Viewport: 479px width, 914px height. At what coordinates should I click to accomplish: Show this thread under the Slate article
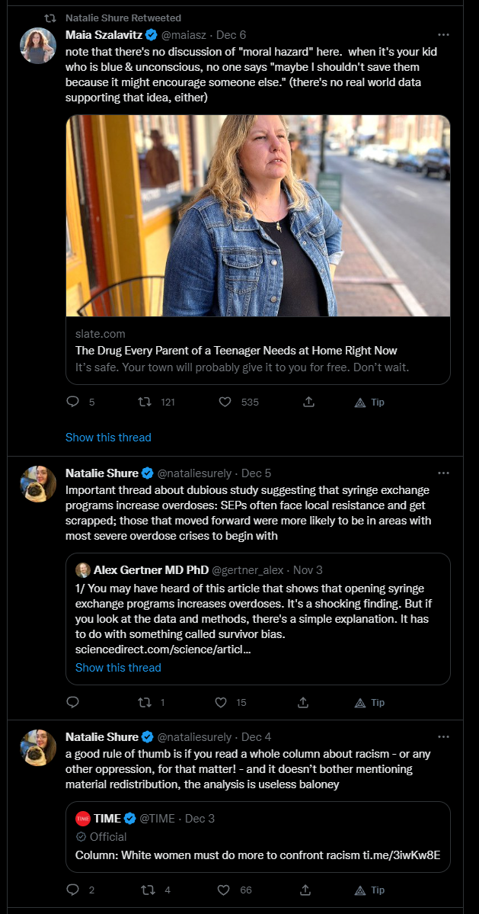tap(108, 438)
